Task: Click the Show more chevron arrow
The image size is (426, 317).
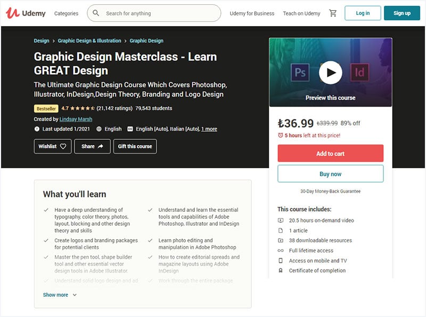Action: pos(75,295)
